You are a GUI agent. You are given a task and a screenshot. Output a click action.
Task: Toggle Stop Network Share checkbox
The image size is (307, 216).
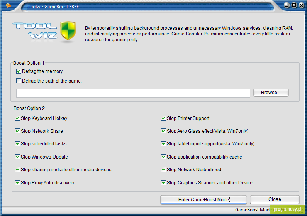pos(18,131)
